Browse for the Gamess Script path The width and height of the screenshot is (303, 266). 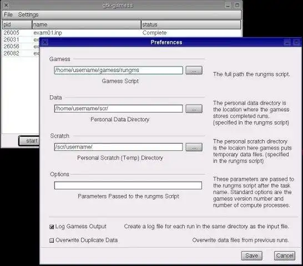point(194,70)
